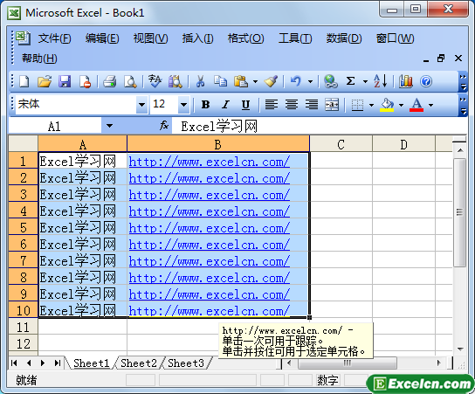The image size is (475, 394).
Task: Follow the hyperlink in cell B5
Action: pyautogui.click(x=209, y=228)
